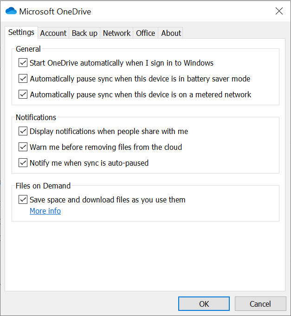Disable notifications when people share with me
The height and width of the screenshot is (316, 291).
(x=23, y=131)
